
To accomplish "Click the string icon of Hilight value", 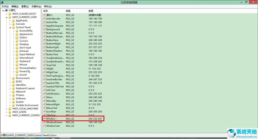I will click(44, 69).
